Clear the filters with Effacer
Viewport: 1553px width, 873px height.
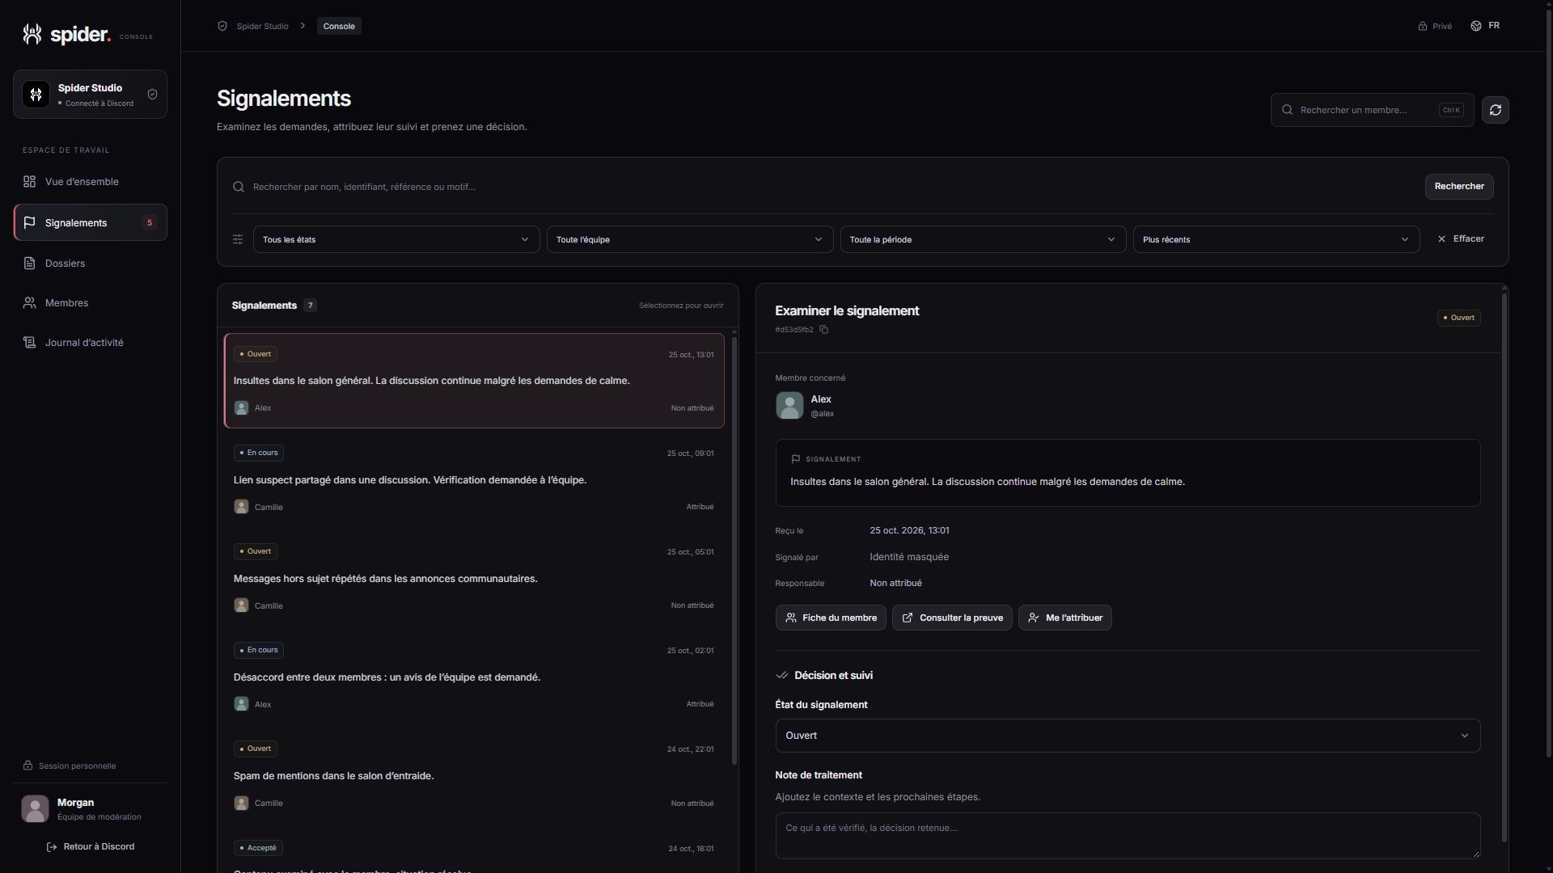click(1460, 239)
